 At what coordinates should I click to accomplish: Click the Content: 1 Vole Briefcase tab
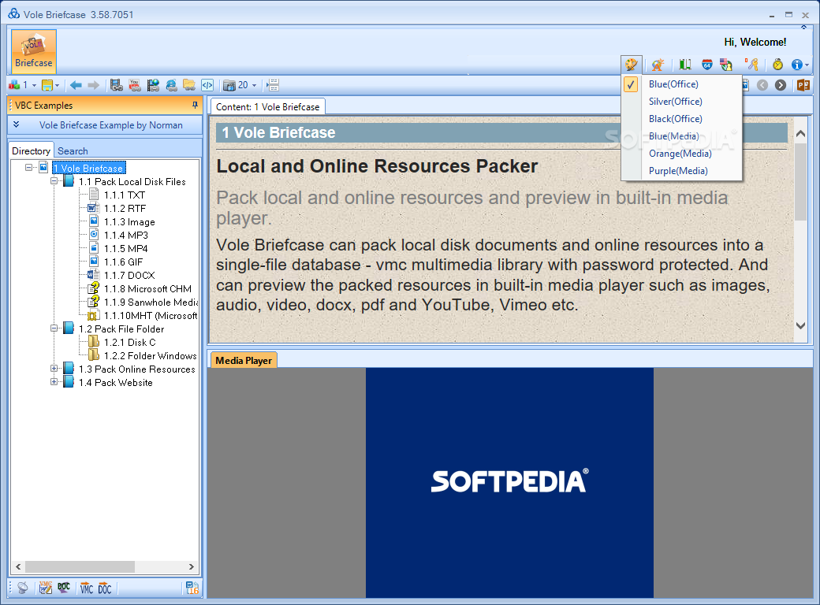[x=268, y=106]
